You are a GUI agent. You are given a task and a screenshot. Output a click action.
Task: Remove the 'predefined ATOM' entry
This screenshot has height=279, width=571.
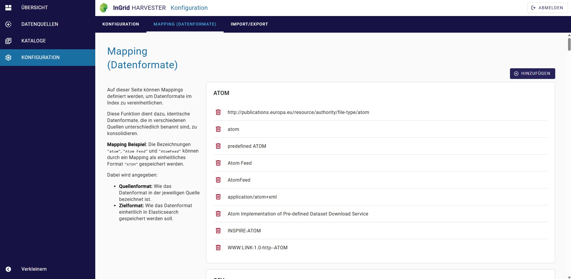(218, 146)
